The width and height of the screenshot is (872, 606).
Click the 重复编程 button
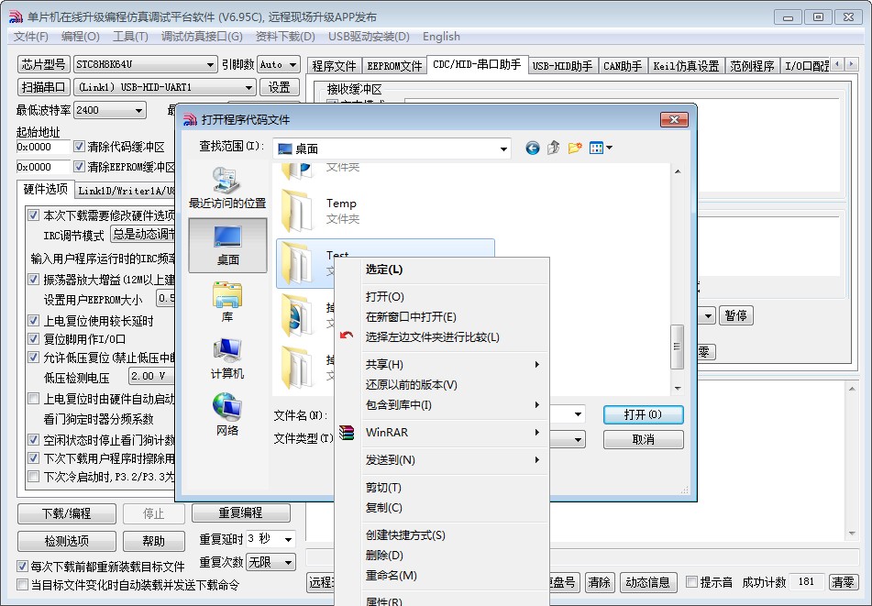pyautogui.click(x=241, y=512)
